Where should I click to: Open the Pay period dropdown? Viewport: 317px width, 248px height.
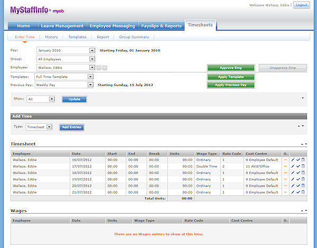click(90, 51)
